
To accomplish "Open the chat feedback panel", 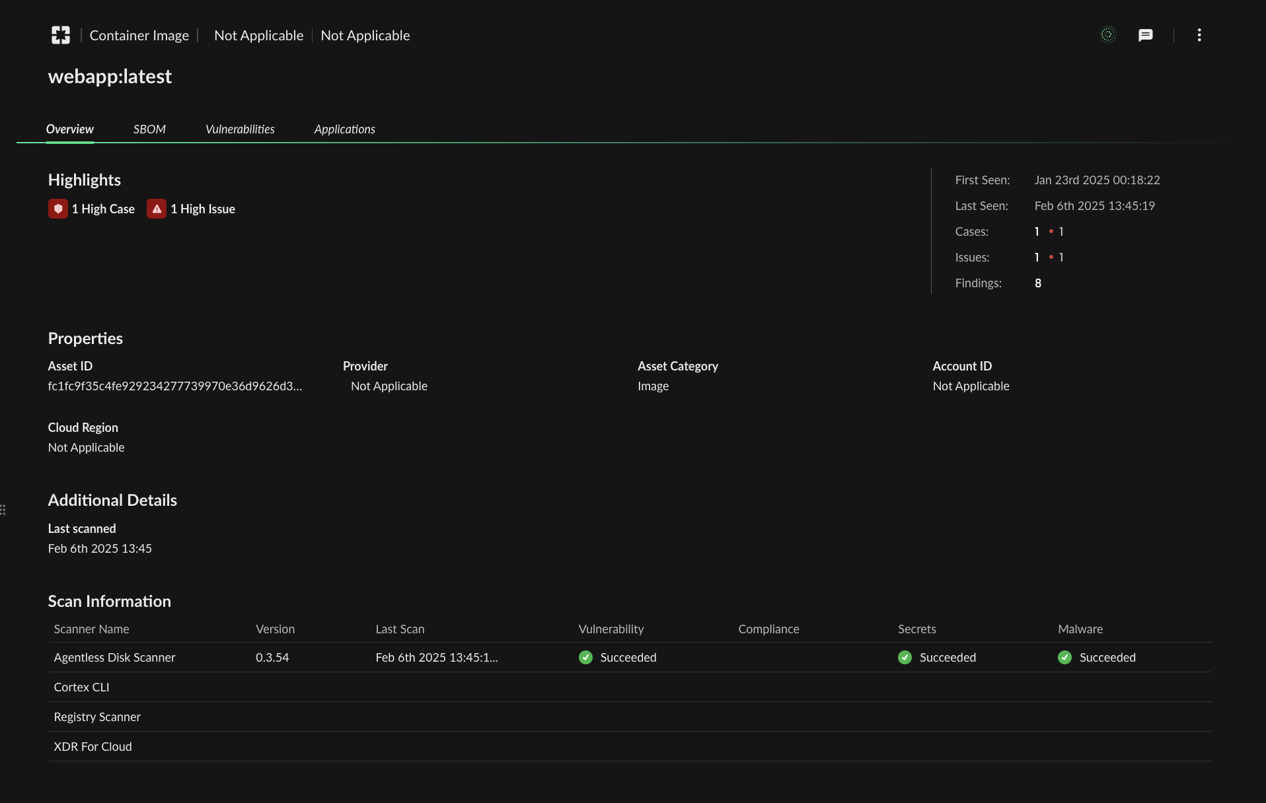I will pos(1146,35).
